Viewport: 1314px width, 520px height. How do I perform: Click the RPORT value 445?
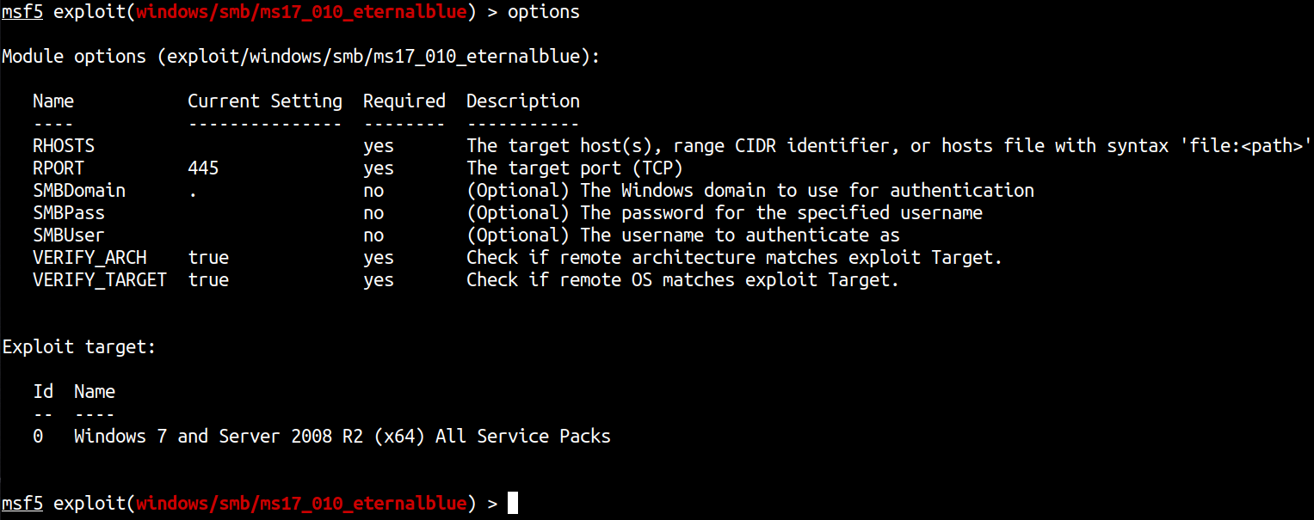click(203, 168)
